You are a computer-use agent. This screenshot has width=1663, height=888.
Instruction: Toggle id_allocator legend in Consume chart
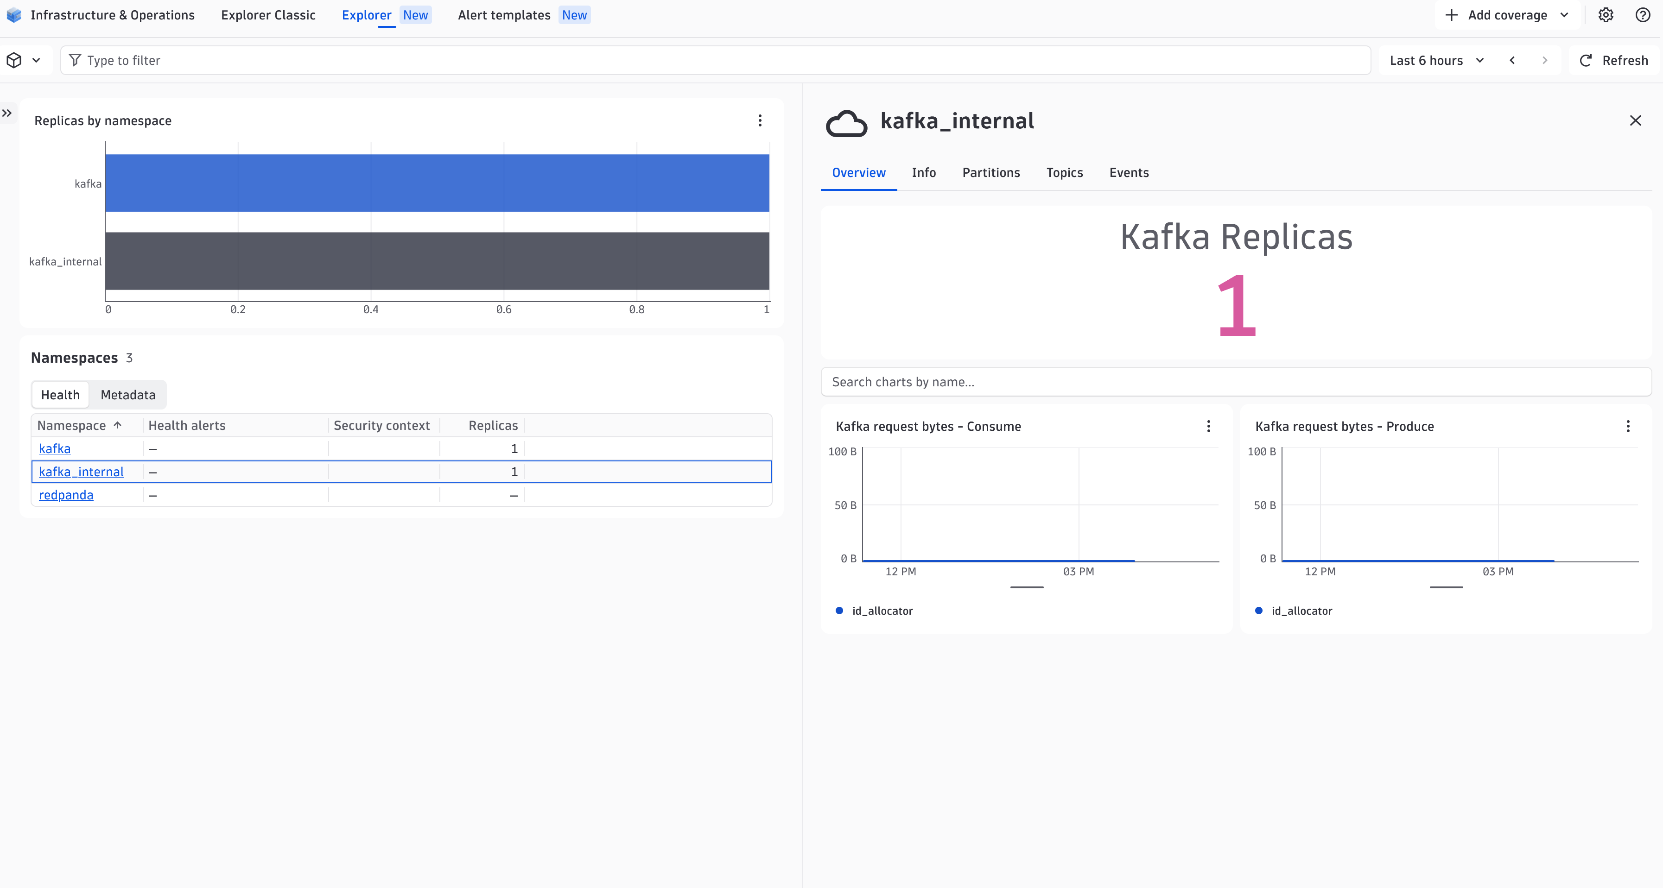[x=874, y=611]
